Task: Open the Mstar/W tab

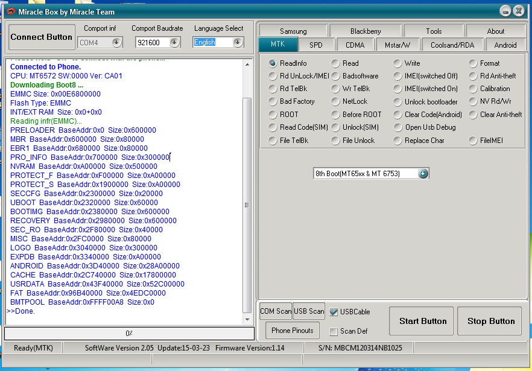Action: tap(397, 45)
